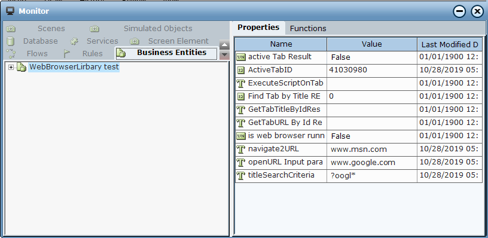Screen dimensions: 488x238
Task: Open the Scenes tab camera icon
Action: pos(11,29)
